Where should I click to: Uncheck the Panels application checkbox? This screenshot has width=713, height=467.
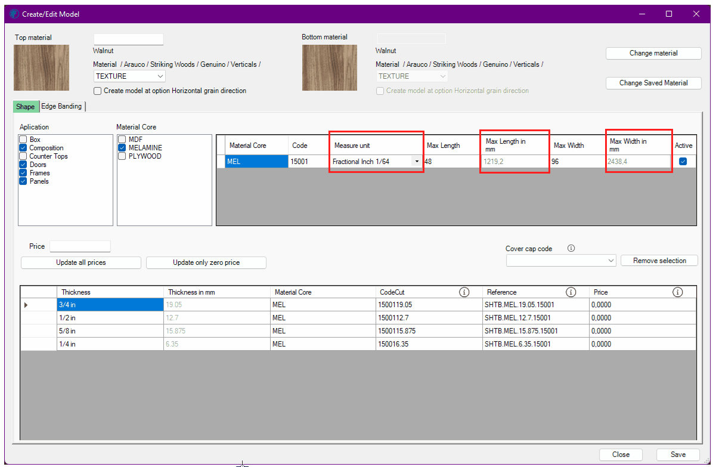(x=23, y=181)
